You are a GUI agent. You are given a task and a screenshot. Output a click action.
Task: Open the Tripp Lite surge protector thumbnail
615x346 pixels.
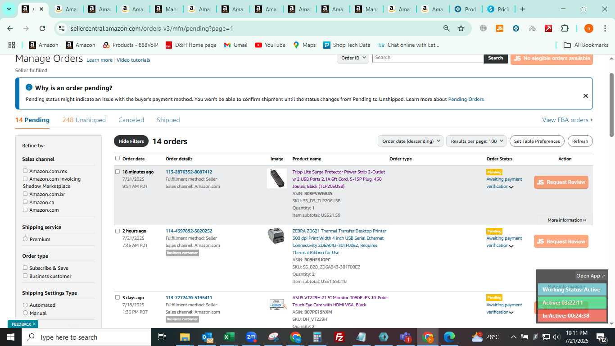tap(276, 178)
